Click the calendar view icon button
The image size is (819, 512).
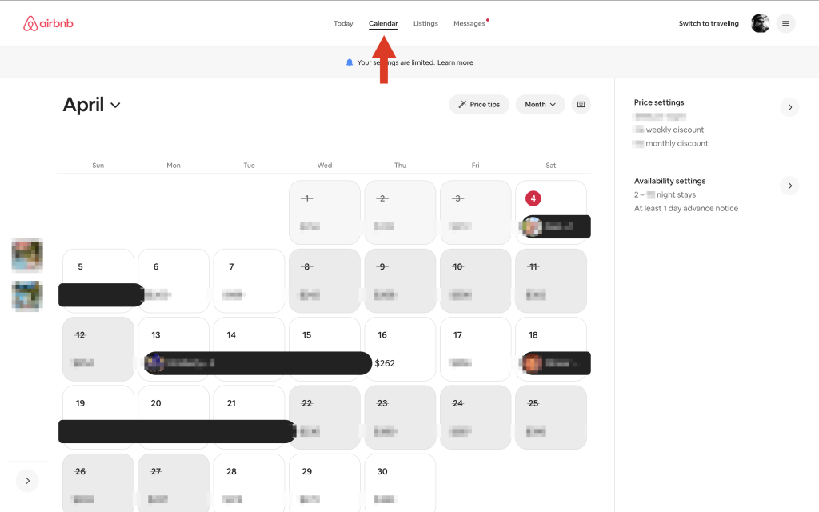581,104
